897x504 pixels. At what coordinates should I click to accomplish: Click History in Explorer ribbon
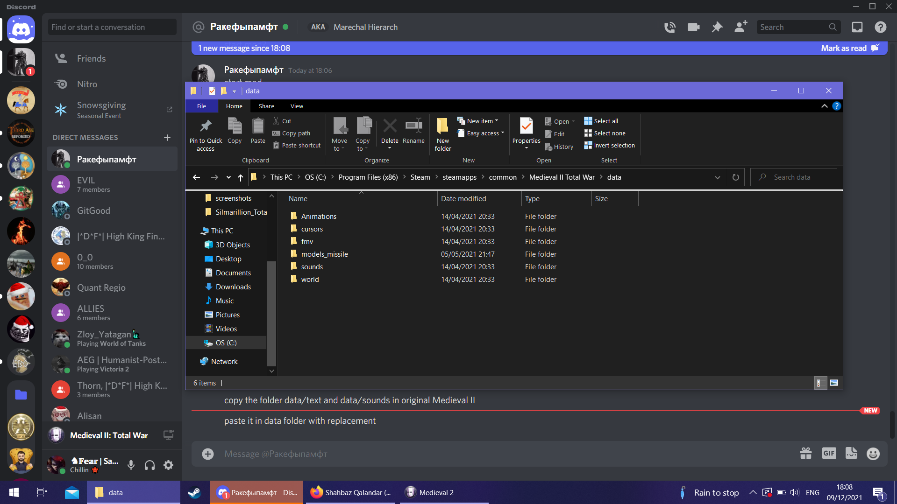coord(559,147)
